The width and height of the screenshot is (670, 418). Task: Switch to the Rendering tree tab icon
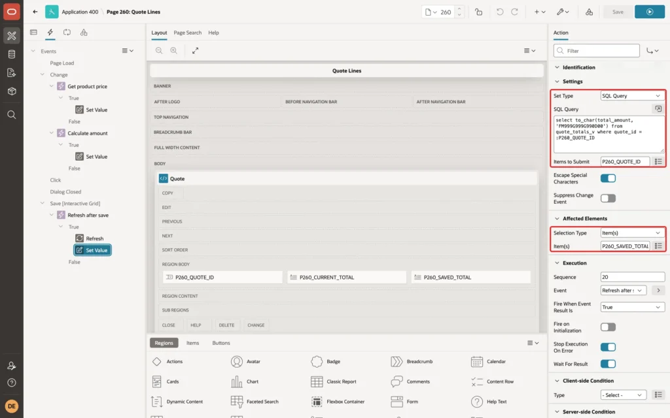pos(33,33)
